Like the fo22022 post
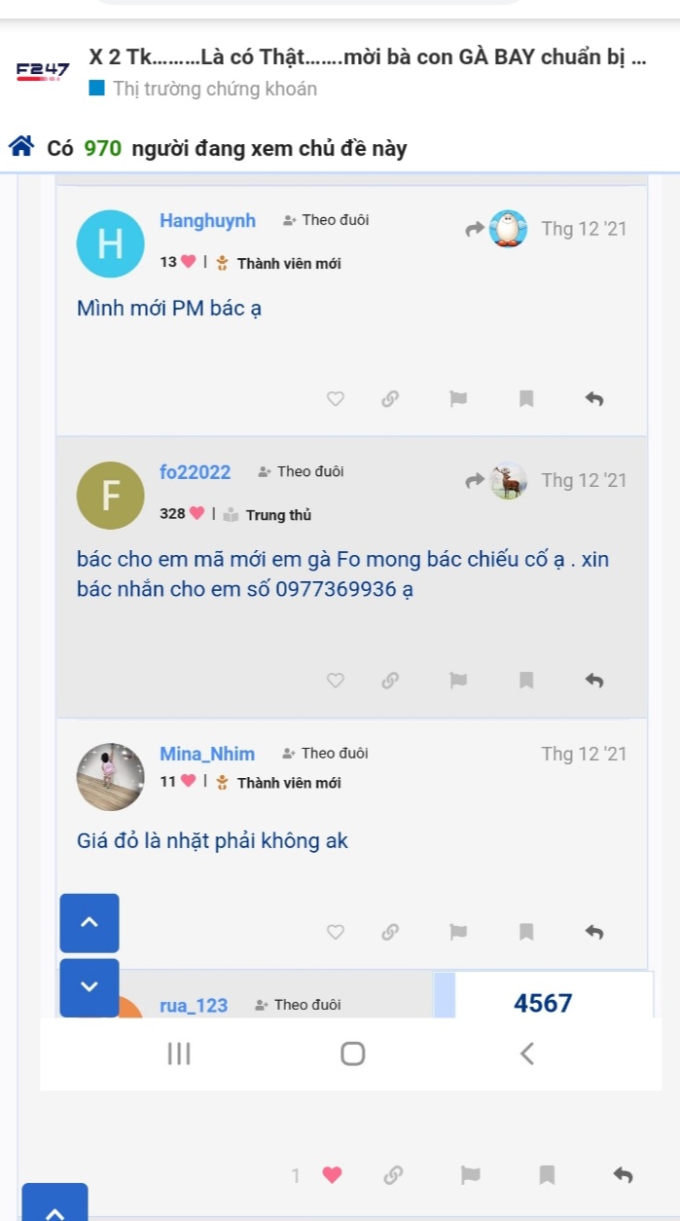This screenshot has height=1221, width=680. pos(336,680)
